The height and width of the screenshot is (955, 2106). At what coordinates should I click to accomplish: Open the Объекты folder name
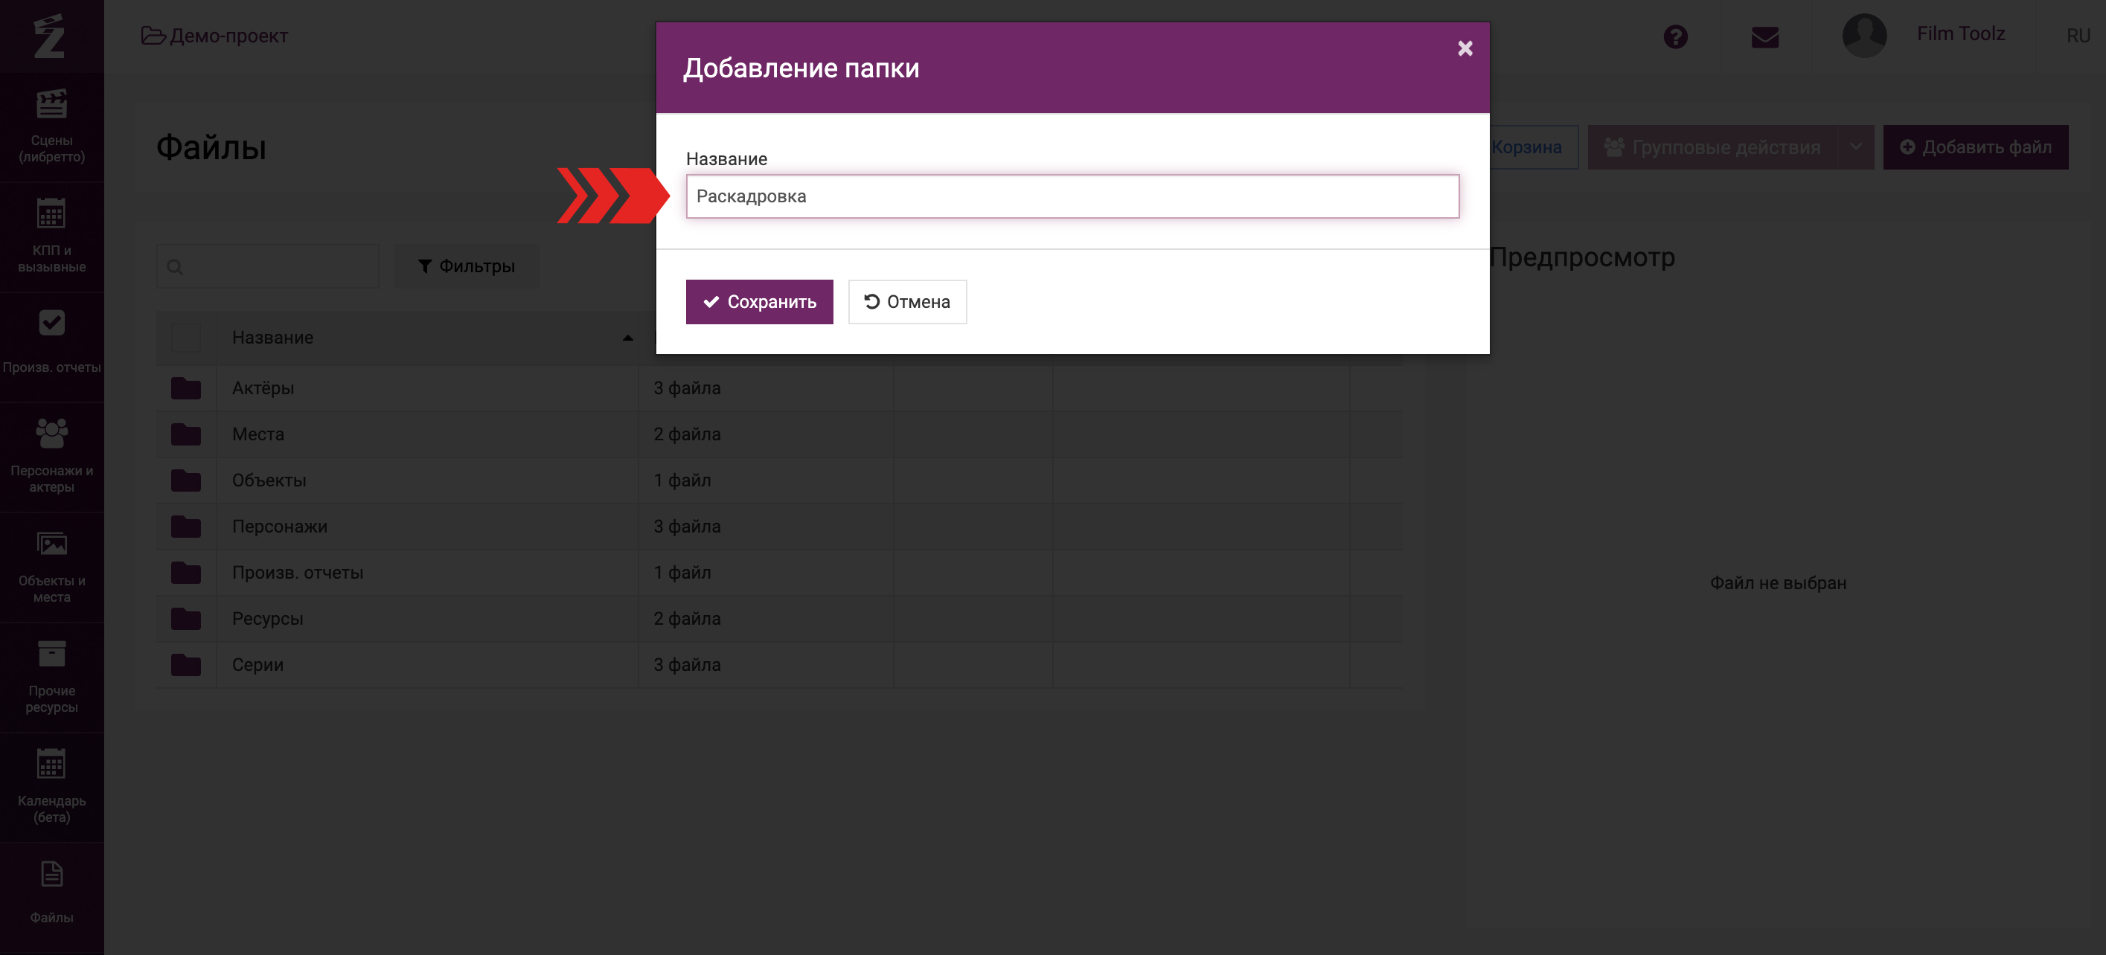coord(269,480)
